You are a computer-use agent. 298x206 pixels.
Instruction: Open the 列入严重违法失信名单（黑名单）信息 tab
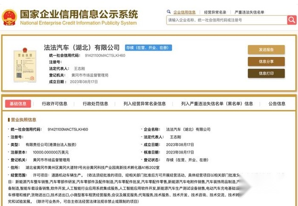[x=217, y=104]
